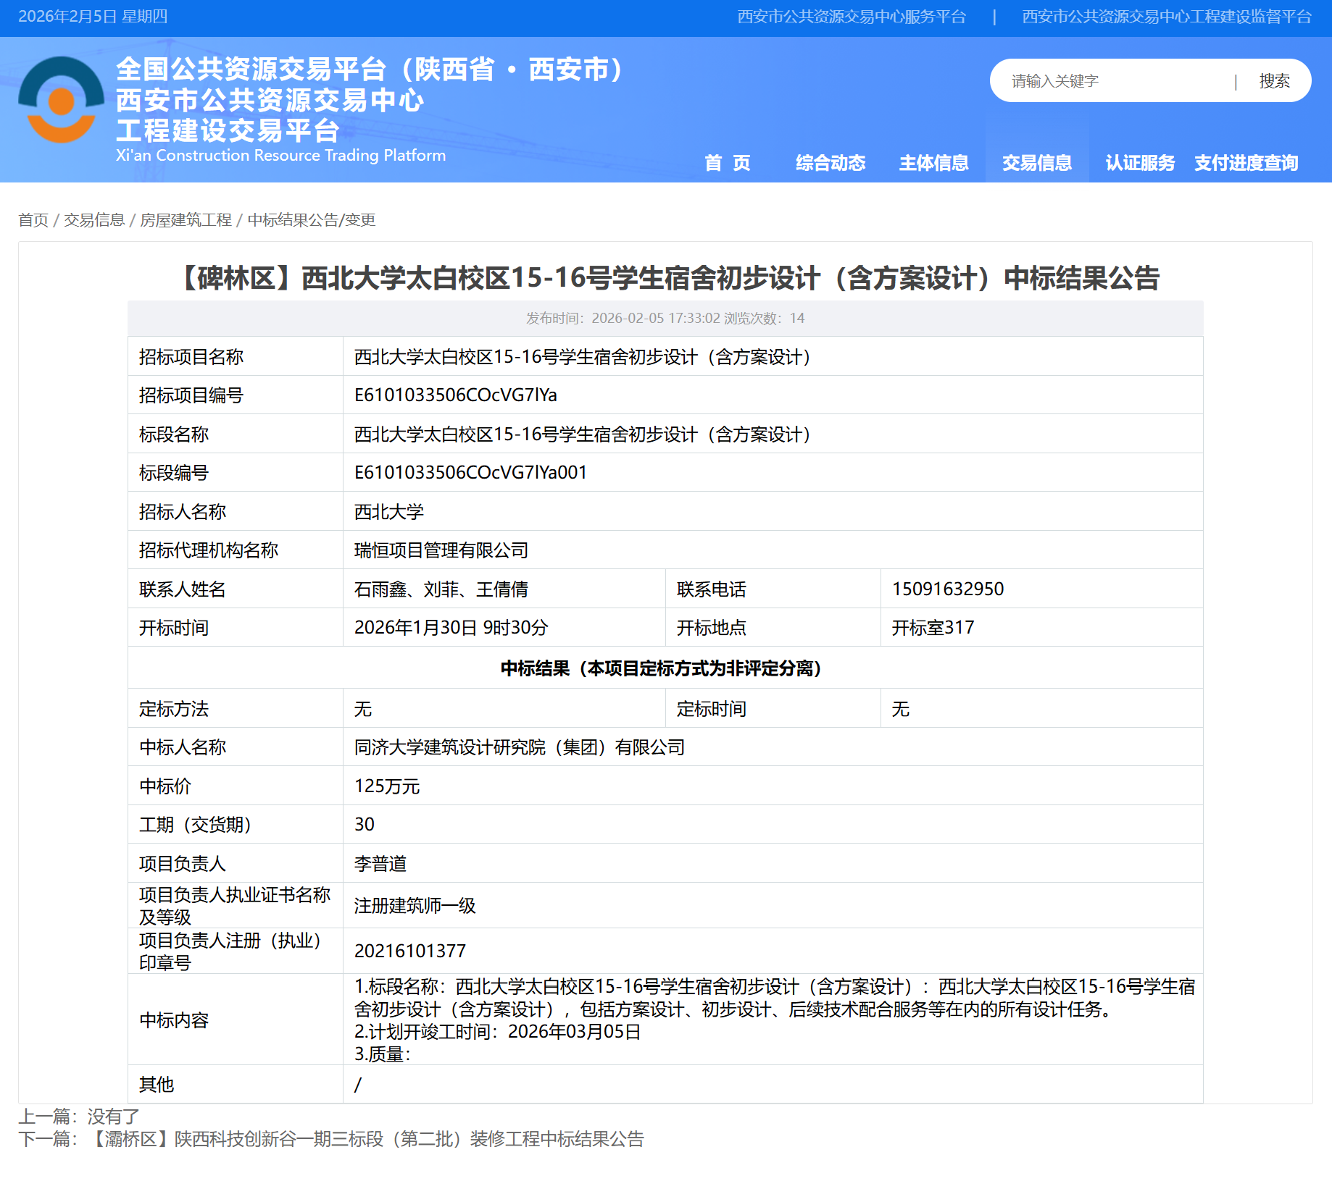
Task: Open the 首页 navigation menu item
Action: [x=728, y=163]
